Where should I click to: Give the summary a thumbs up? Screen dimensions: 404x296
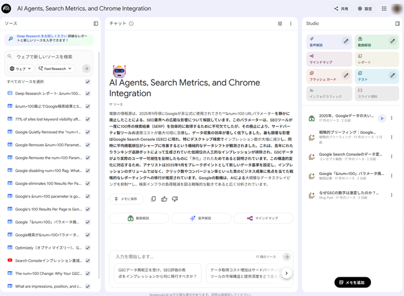[164, 199]
